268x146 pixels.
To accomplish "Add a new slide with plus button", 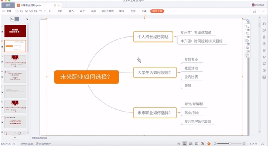I will 15,138.
